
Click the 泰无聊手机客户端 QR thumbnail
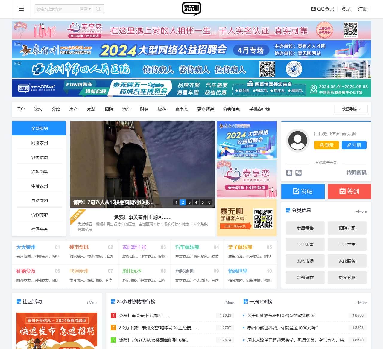click(247, 218)
